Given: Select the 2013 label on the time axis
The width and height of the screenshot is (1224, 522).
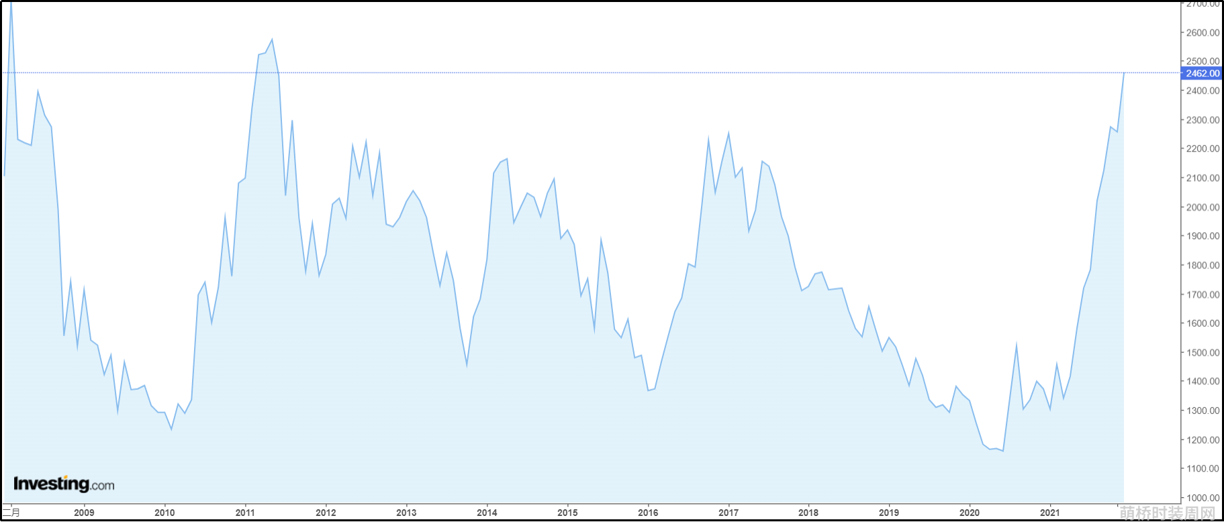Looking at the screenshot, I should pyautogui.click(x=406, y=513).
